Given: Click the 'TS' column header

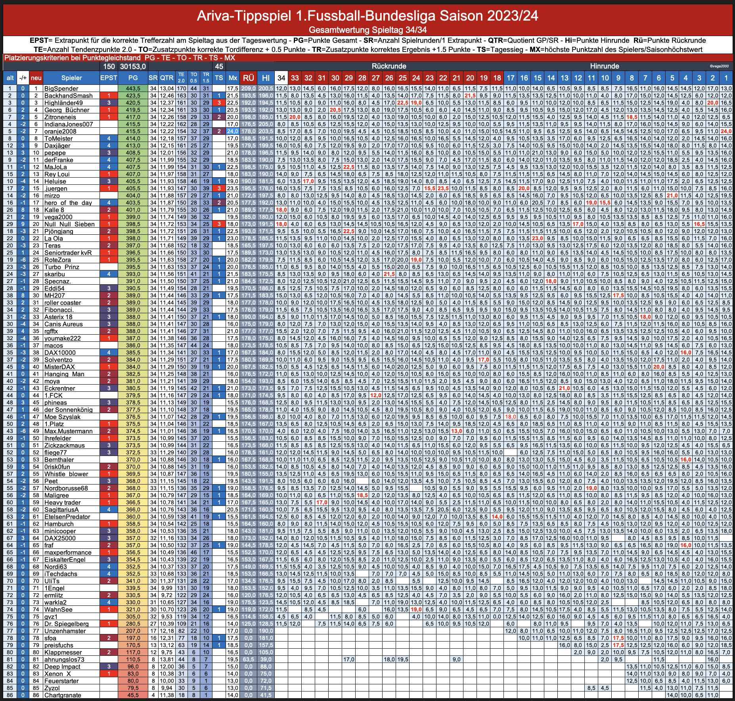Looking at the screenshot, I should (x=219, y=78).
